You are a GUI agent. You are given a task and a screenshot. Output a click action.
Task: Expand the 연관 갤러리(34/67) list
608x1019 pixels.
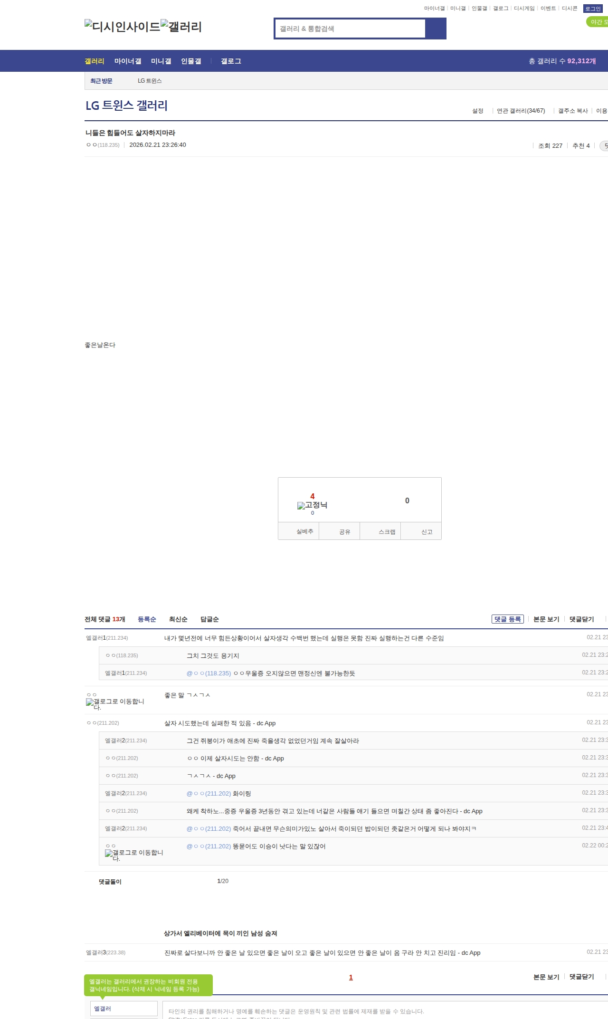(x=521, y=111)
